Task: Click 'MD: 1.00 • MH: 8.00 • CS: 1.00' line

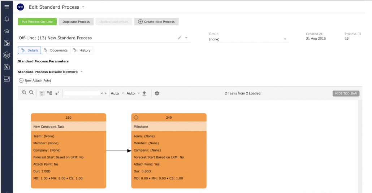Action: (58, 178)
